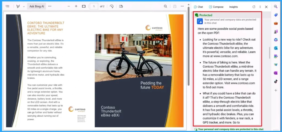Click the save PDF icon
282x132 pixels.
point(175,6)
